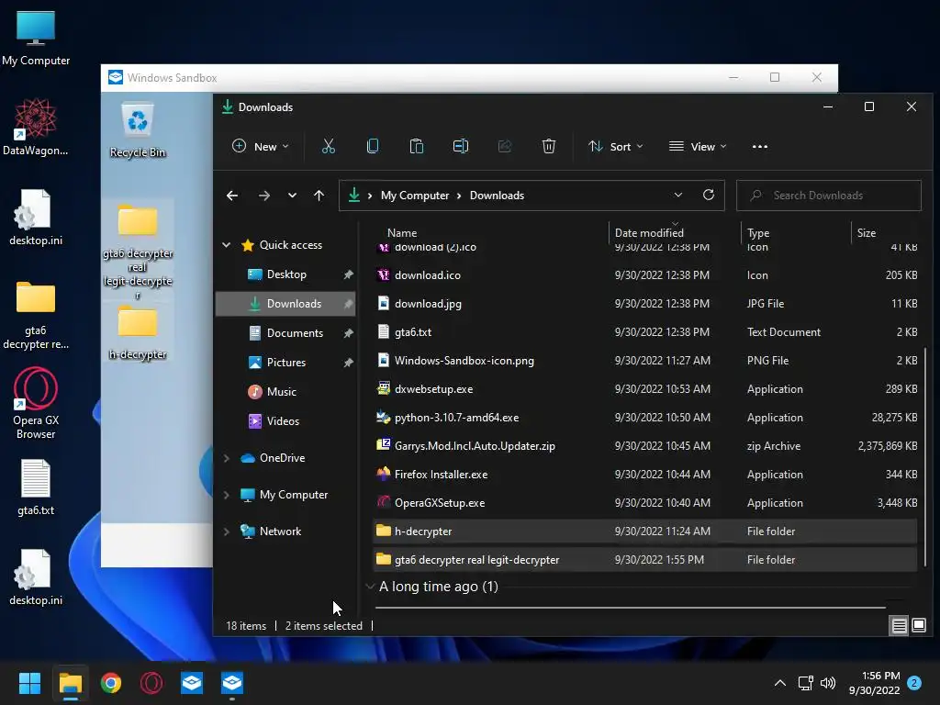Screen dimensions: 940x705
Task: Click the Share icon in toolbar
Action: (x=505, y=146)
